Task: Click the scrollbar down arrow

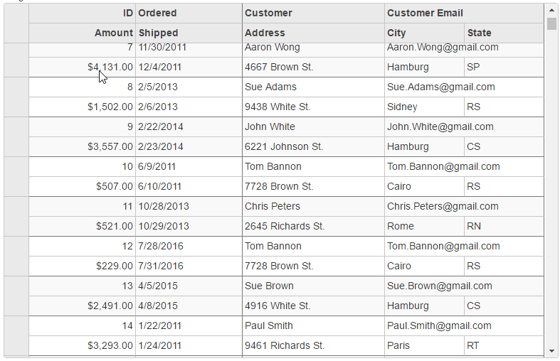Action: 551,351
